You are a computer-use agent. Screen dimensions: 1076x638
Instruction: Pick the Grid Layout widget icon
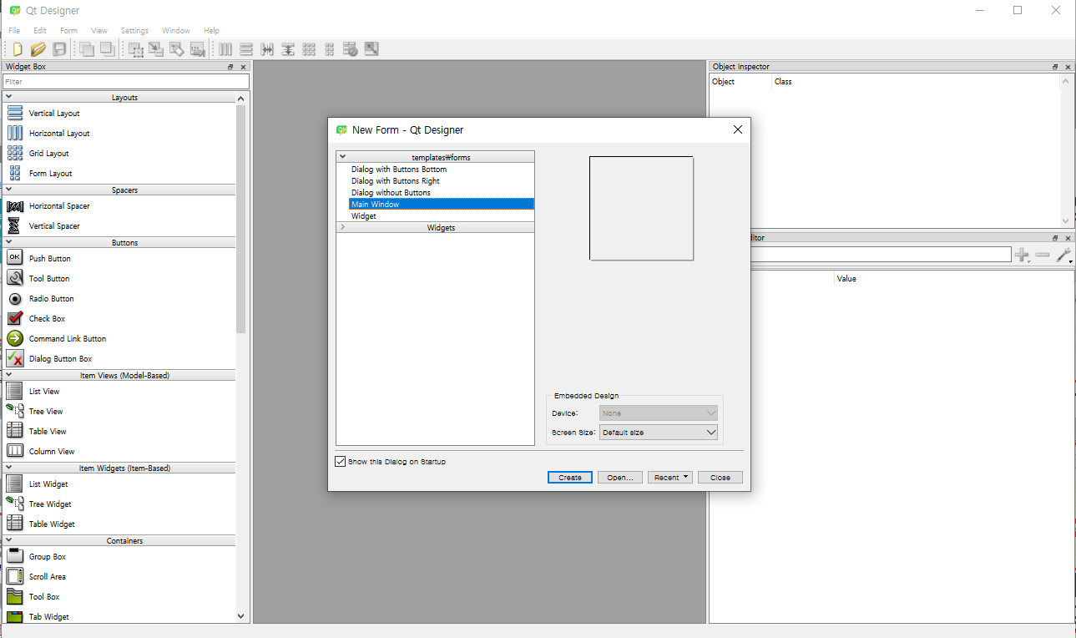(15, 153)
